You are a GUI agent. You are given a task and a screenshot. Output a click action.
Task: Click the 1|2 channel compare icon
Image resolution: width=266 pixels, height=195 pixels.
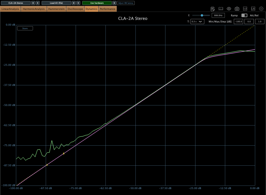[x=245, y=9]
